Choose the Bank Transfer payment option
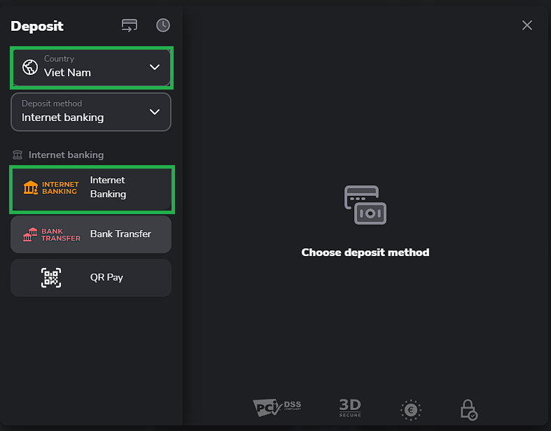Screen dimensions: 551x431 coord(120,234)
